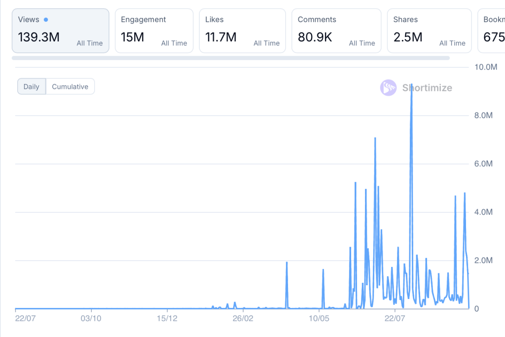This screenshot has height=337, width=505.
Task: Toggle chart to Daily view
Action: (32, 87)
